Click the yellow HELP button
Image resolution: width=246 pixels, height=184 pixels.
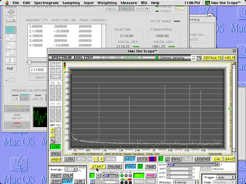pyautogui.click(x=230, y=58)
